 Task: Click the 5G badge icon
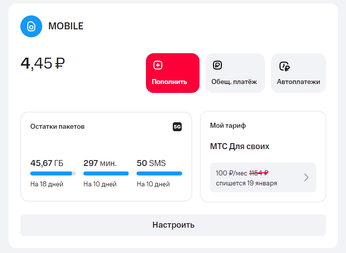pyautogui.click(x=177, y=127)
